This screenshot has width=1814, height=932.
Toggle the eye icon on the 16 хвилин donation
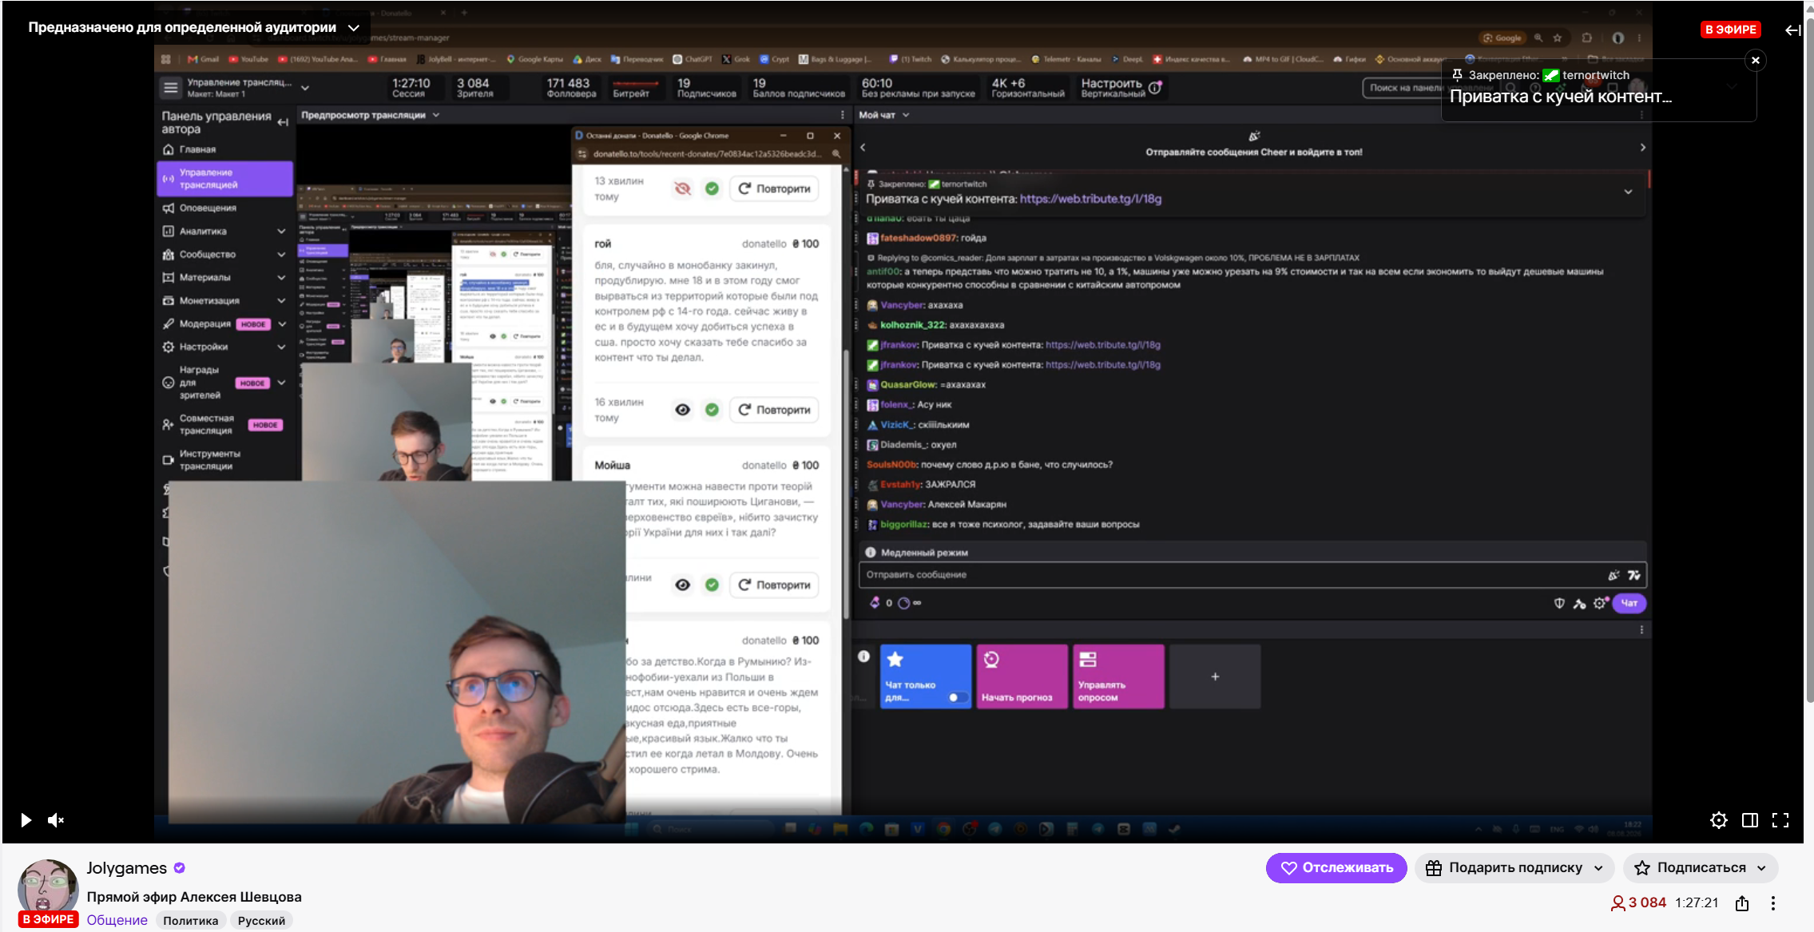coord(682,410)
